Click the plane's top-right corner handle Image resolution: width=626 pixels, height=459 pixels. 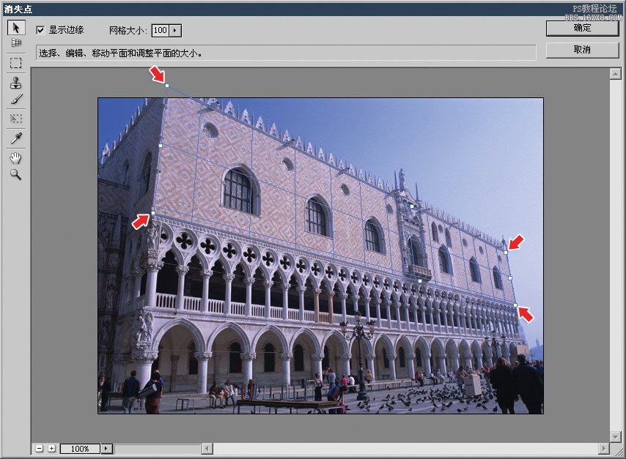pos(506,253)
